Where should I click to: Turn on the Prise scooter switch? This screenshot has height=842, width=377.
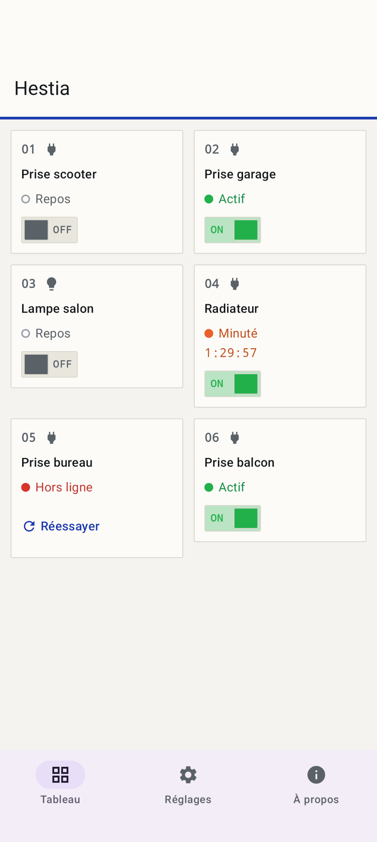[x=49, y=230]
